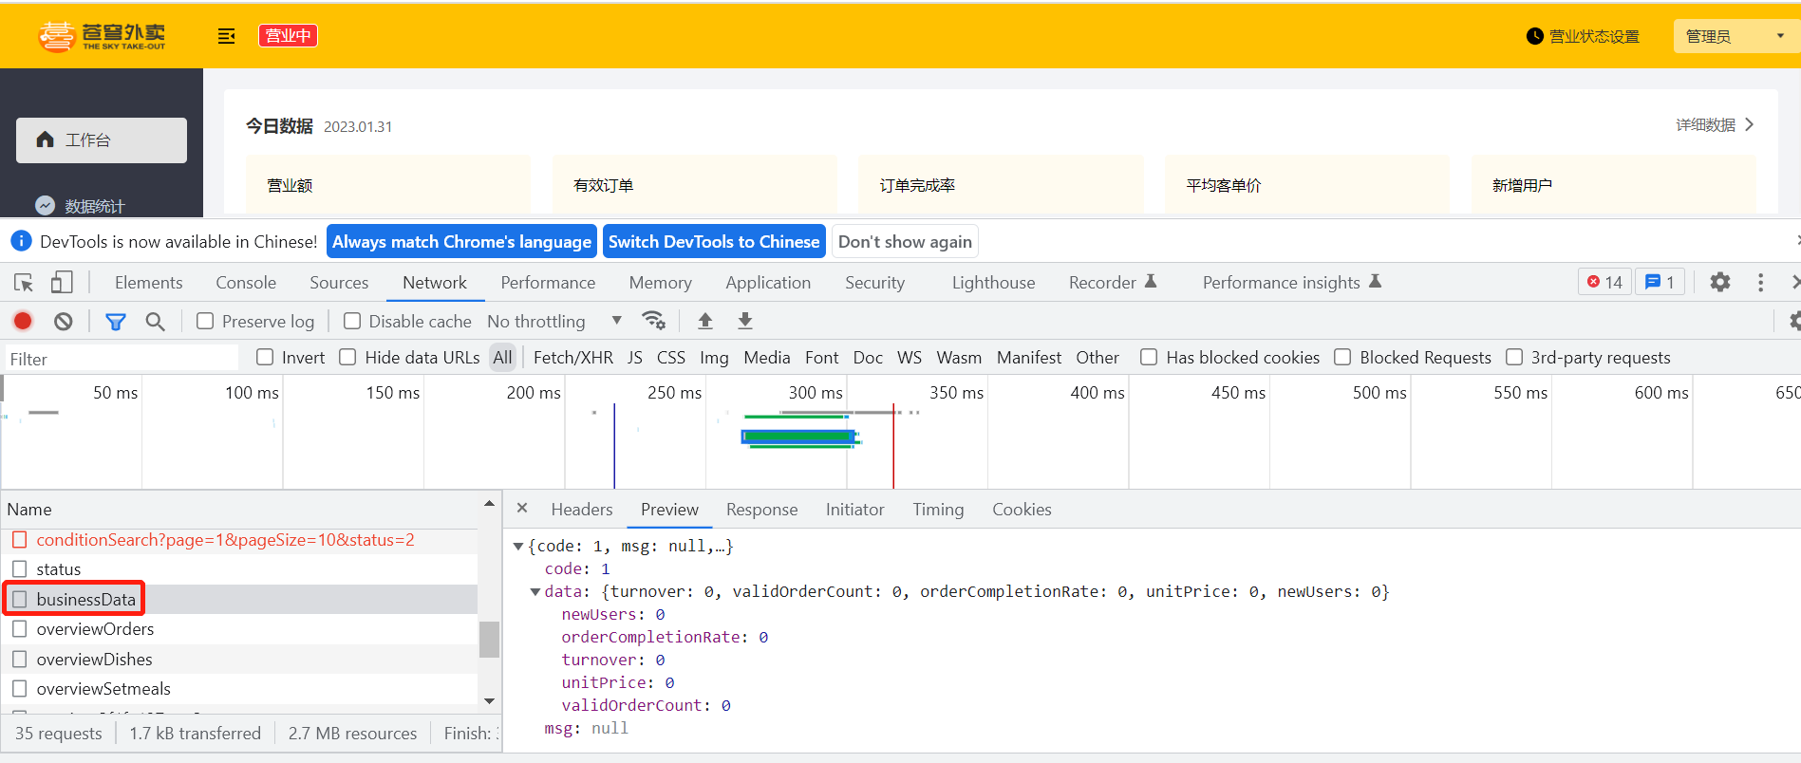
Task: Click the Filter text input
Action: coord(122,359)
